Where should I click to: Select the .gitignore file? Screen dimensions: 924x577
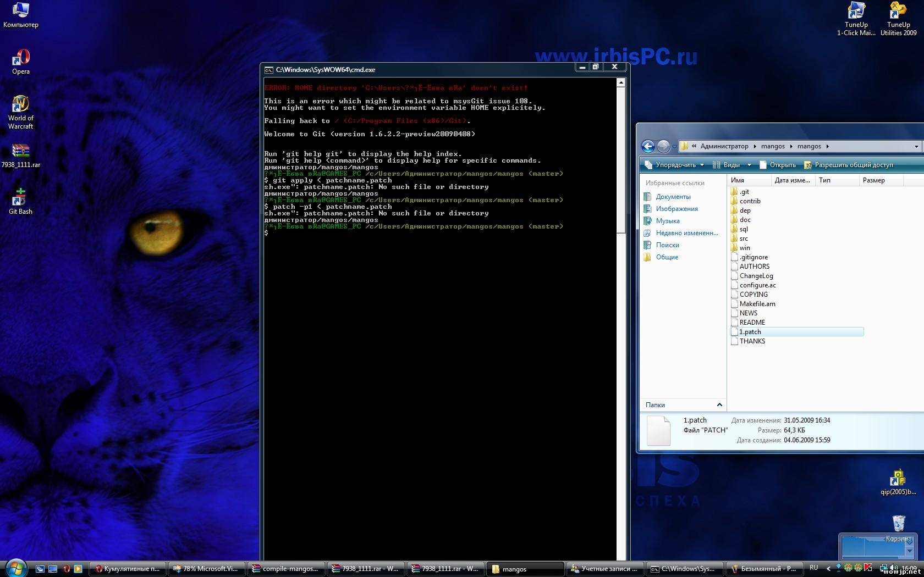click(750, 257)
